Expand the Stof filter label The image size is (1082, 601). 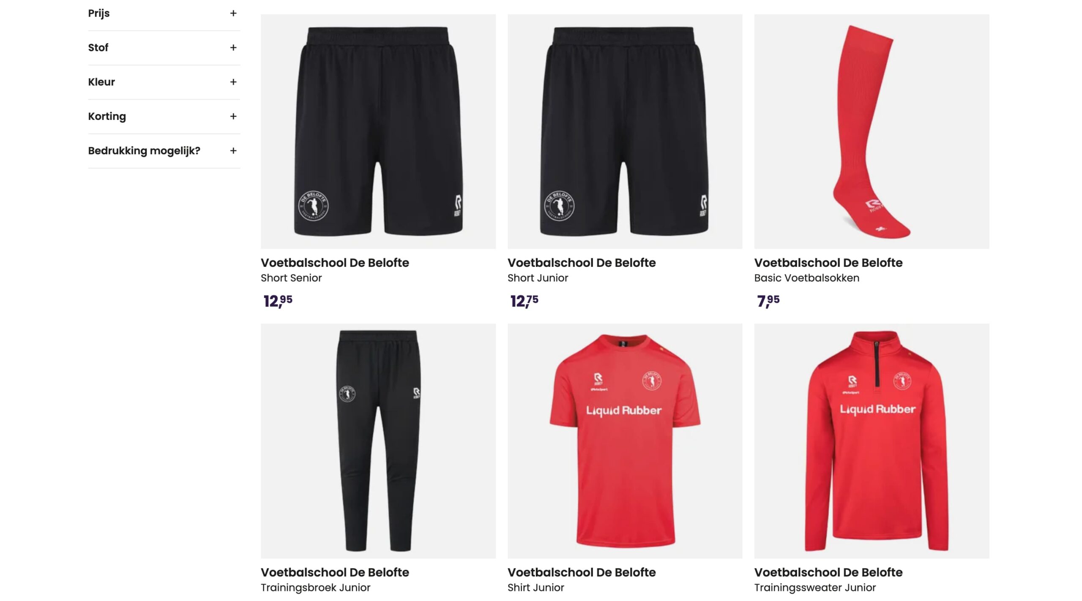(x=98, y=48)
